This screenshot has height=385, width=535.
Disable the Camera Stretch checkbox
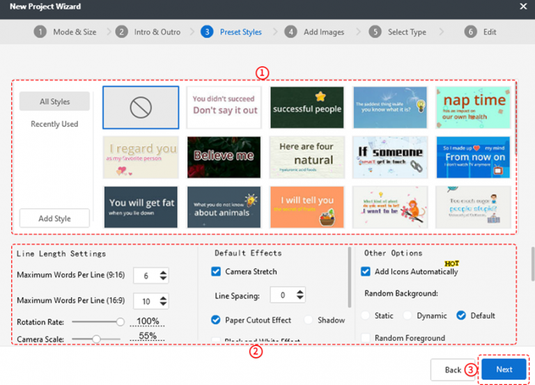tap(216, 272)
